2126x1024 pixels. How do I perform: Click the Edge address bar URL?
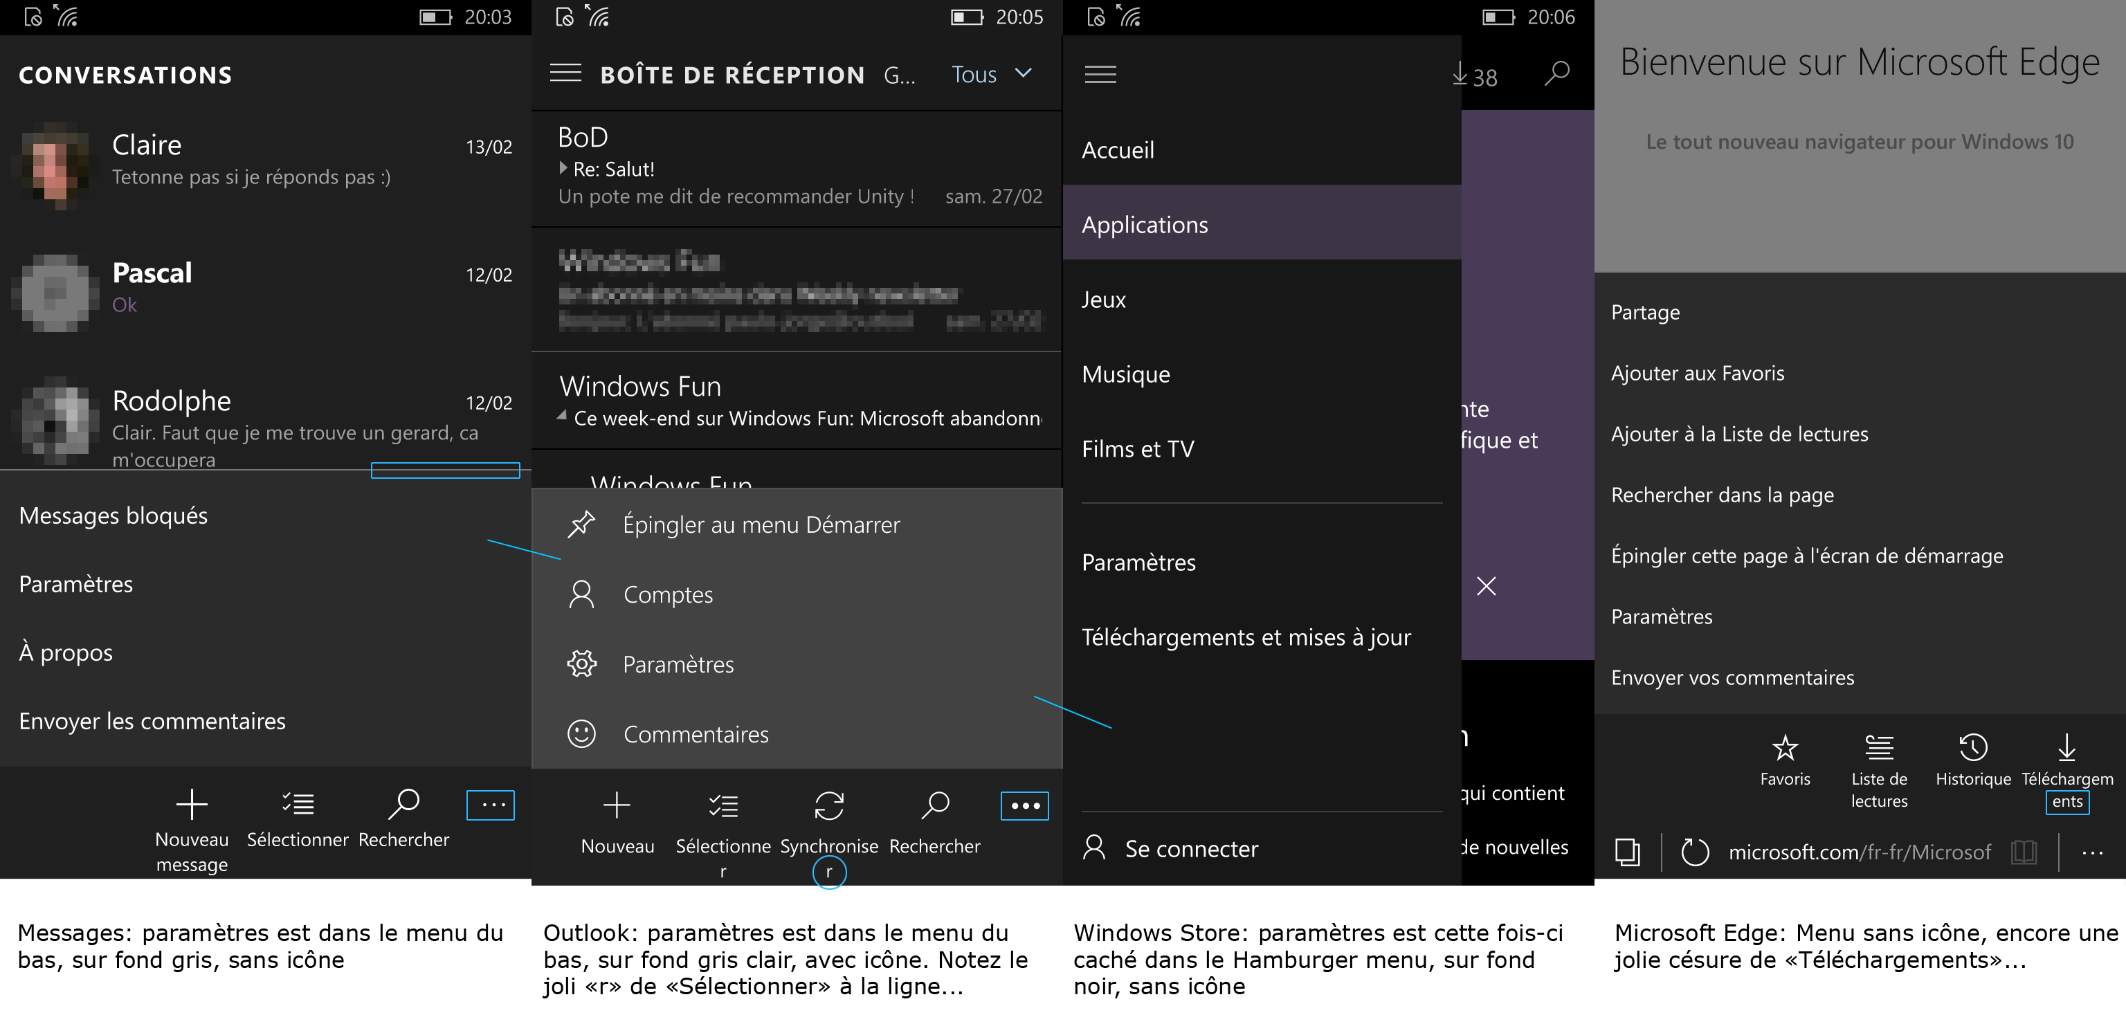pos(1859,852)
